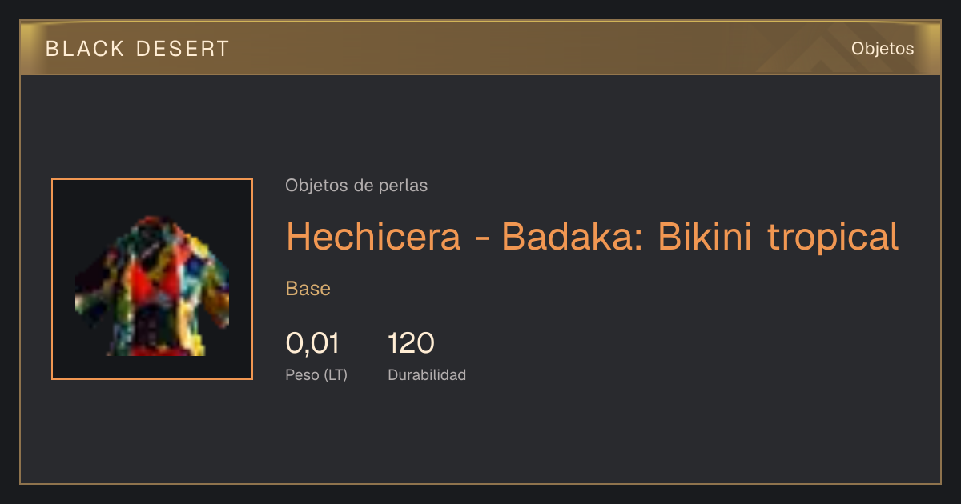
Task: Click the Badaka Bikini tropical item icon
Action: point(152,279)
